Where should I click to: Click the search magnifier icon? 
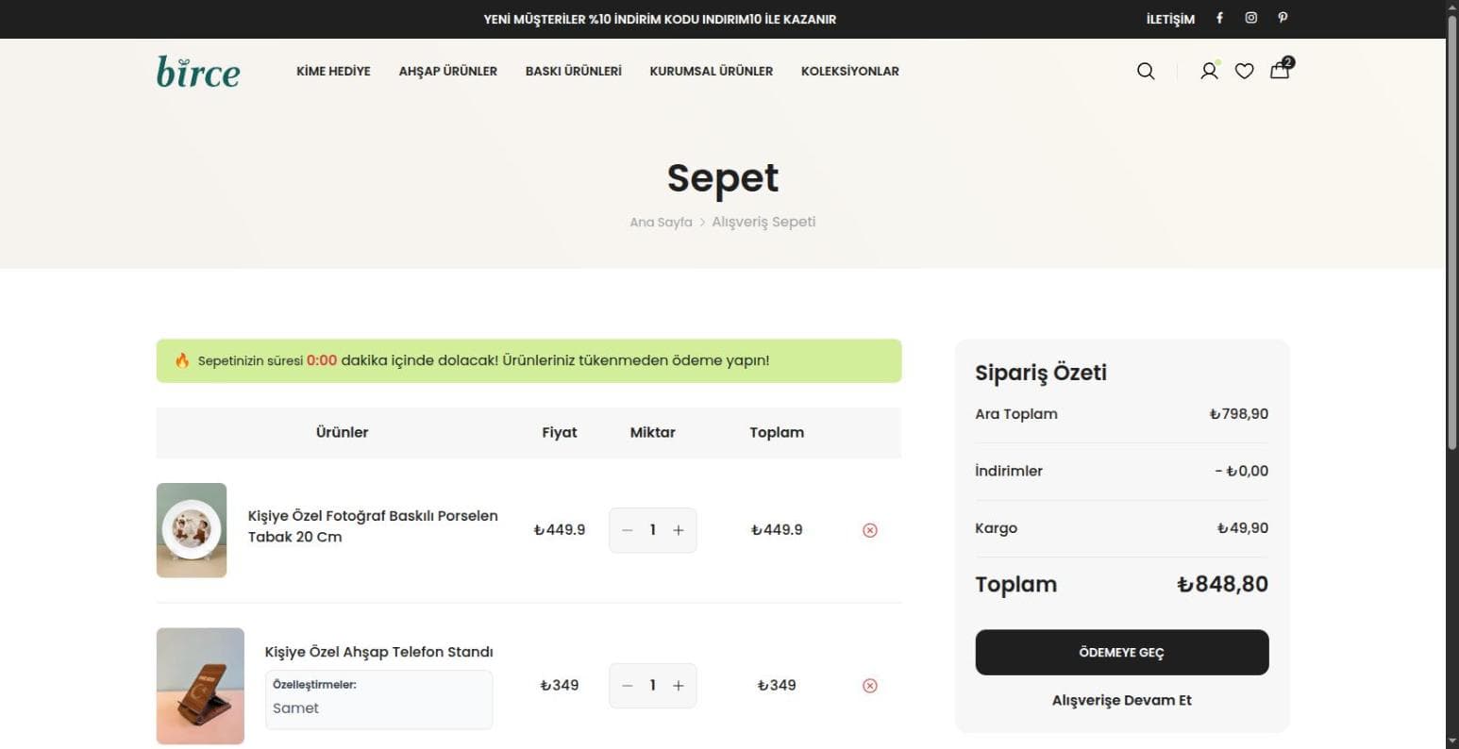[x=1146, y=71]
